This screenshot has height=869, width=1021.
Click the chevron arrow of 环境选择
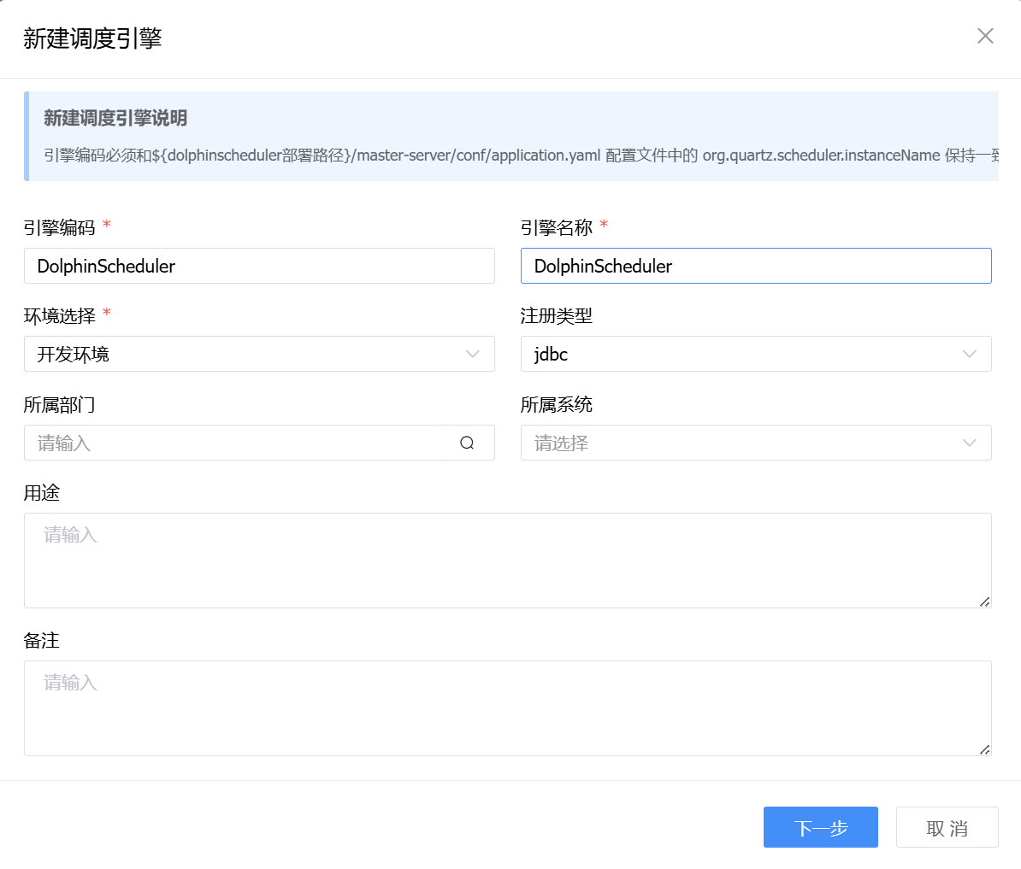coord(473,355)
